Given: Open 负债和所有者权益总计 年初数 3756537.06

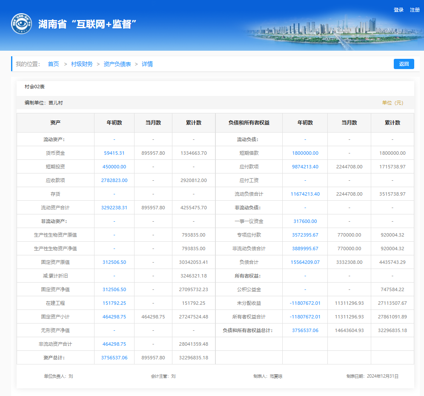Looking at the screenshot, I should point(305,330).
